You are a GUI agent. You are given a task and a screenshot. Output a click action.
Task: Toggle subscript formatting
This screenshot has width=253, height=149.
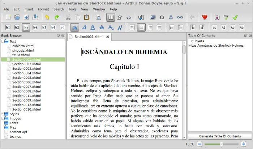pos(111,27)
